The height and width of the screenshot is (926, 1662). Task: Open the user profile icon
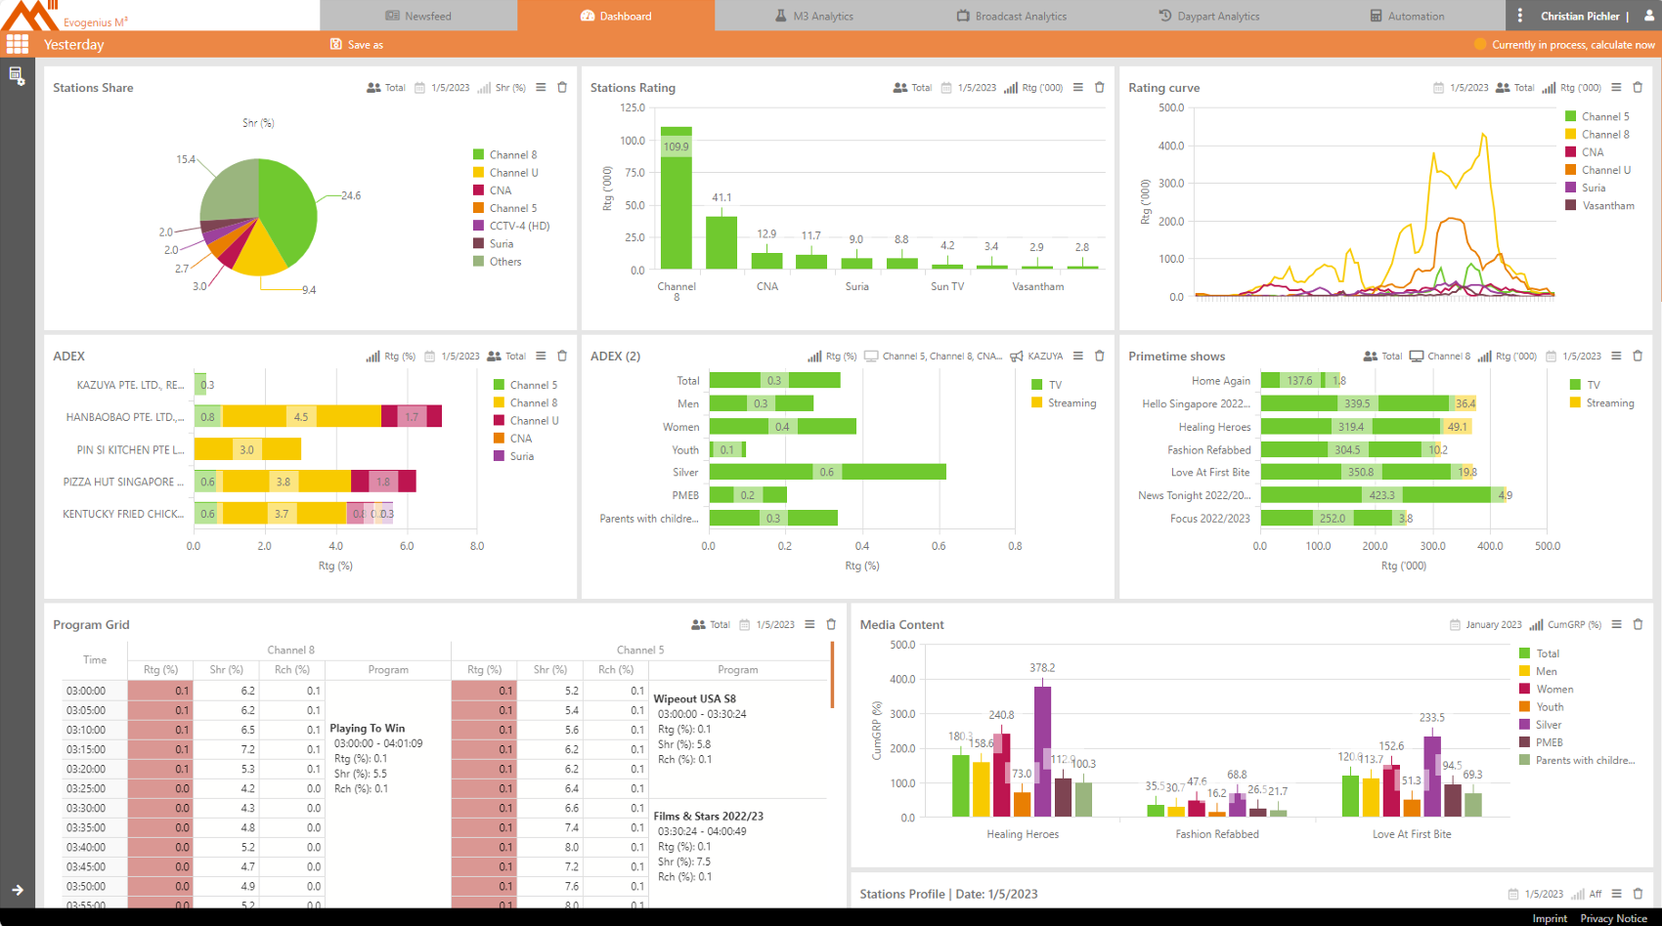click(1649, 16)
